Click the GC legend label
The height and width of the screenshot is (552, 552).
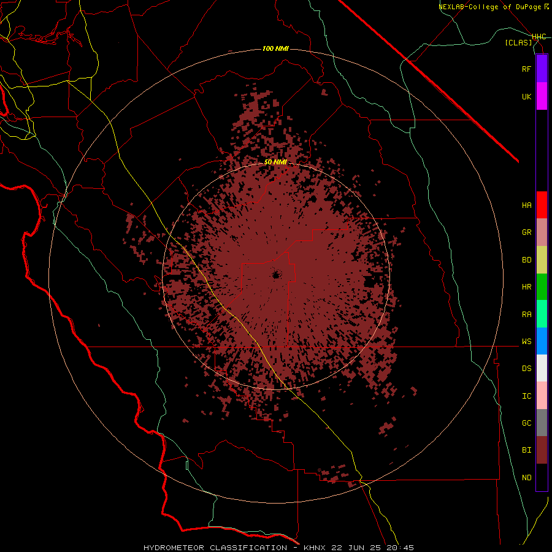(526, 423)
